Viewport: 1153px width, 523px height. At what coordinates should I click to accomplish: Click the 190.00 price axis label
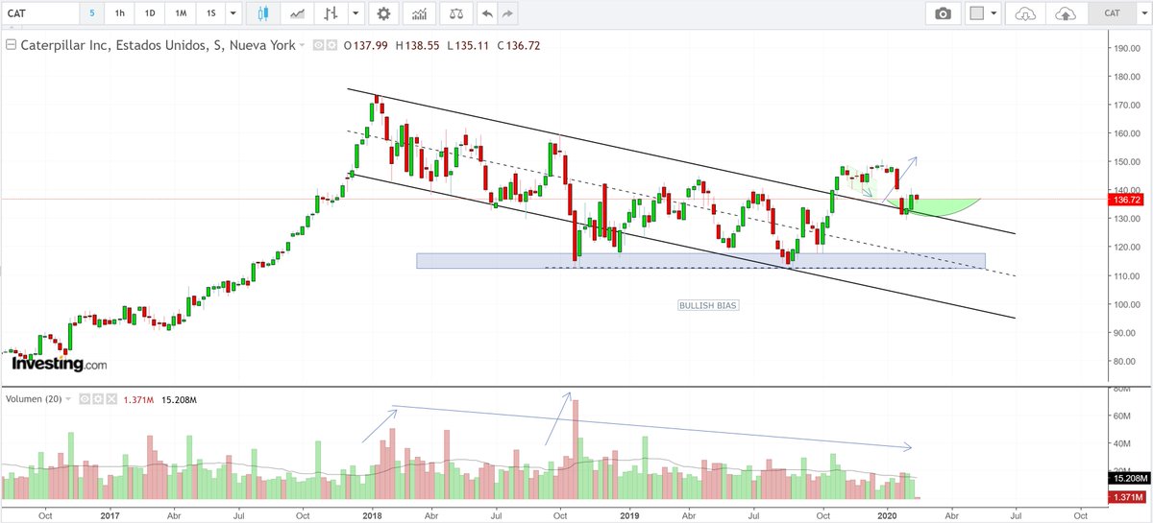click(1125, 48)
